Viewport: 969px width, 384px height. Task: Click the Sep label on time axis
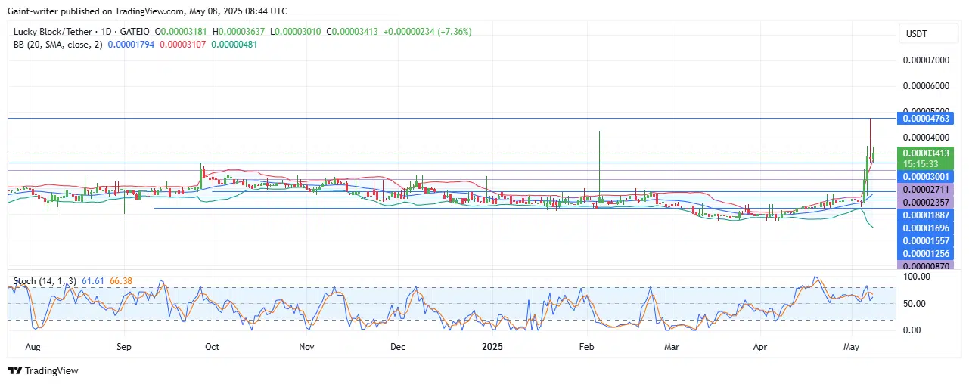coord(125,347)
